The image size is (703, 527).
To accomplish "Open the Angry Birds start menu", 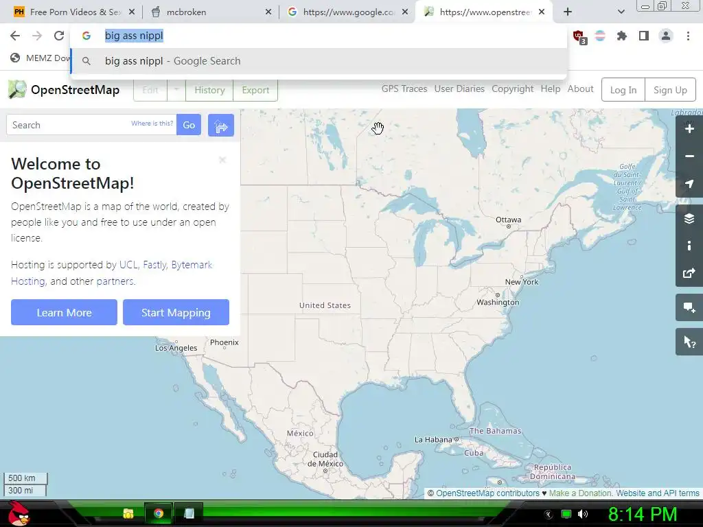I will (x=19, y=513).
